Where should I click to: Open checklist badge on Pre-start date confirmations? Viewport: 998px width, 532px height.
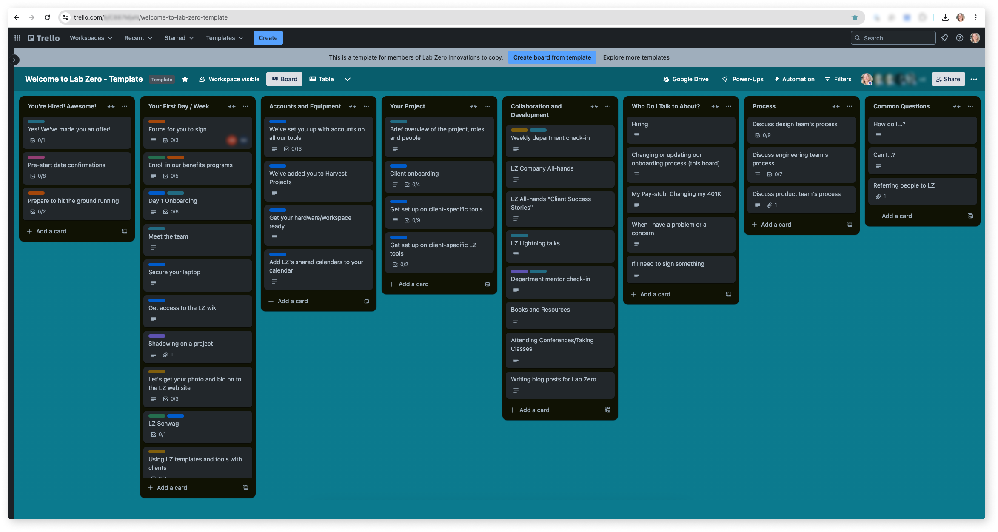(x=38, y=176)
